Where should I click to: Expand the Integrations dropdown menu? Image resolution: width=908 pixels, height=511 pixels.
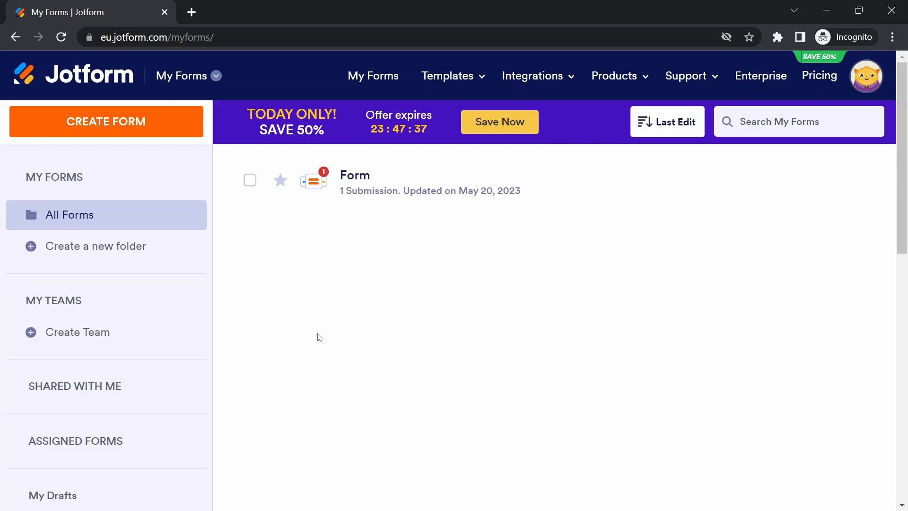point(538,76)
